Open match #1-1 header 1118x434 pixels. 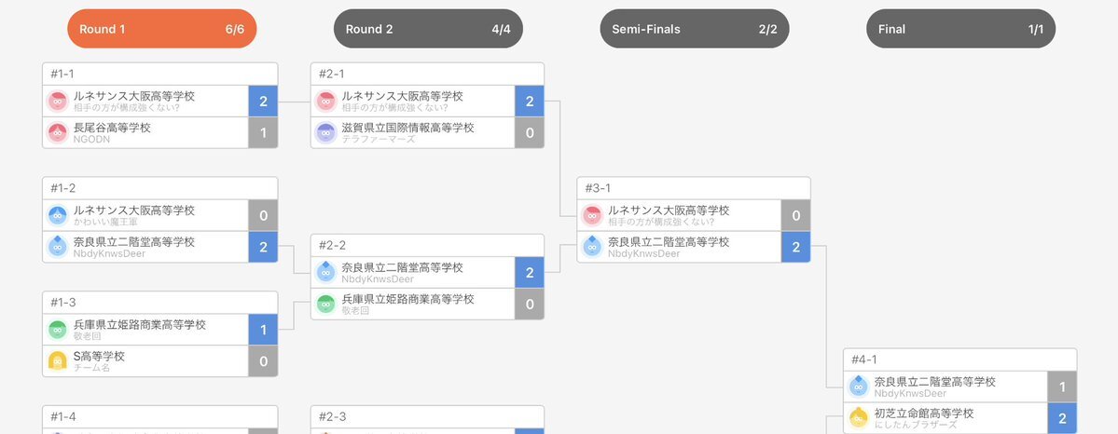pyautogui.click(x=159, y=75)
